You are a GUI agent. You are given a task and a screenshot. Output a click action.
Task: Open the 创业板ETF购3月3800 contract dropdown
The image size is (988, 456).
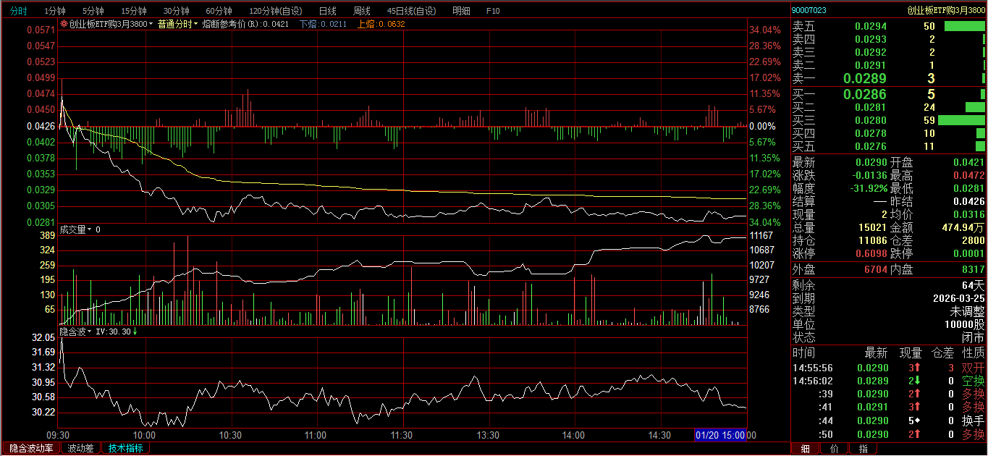coord(151,24)
